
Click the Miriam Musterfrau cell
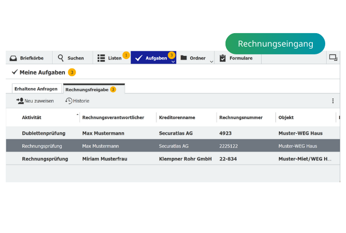tap(104, 159)
